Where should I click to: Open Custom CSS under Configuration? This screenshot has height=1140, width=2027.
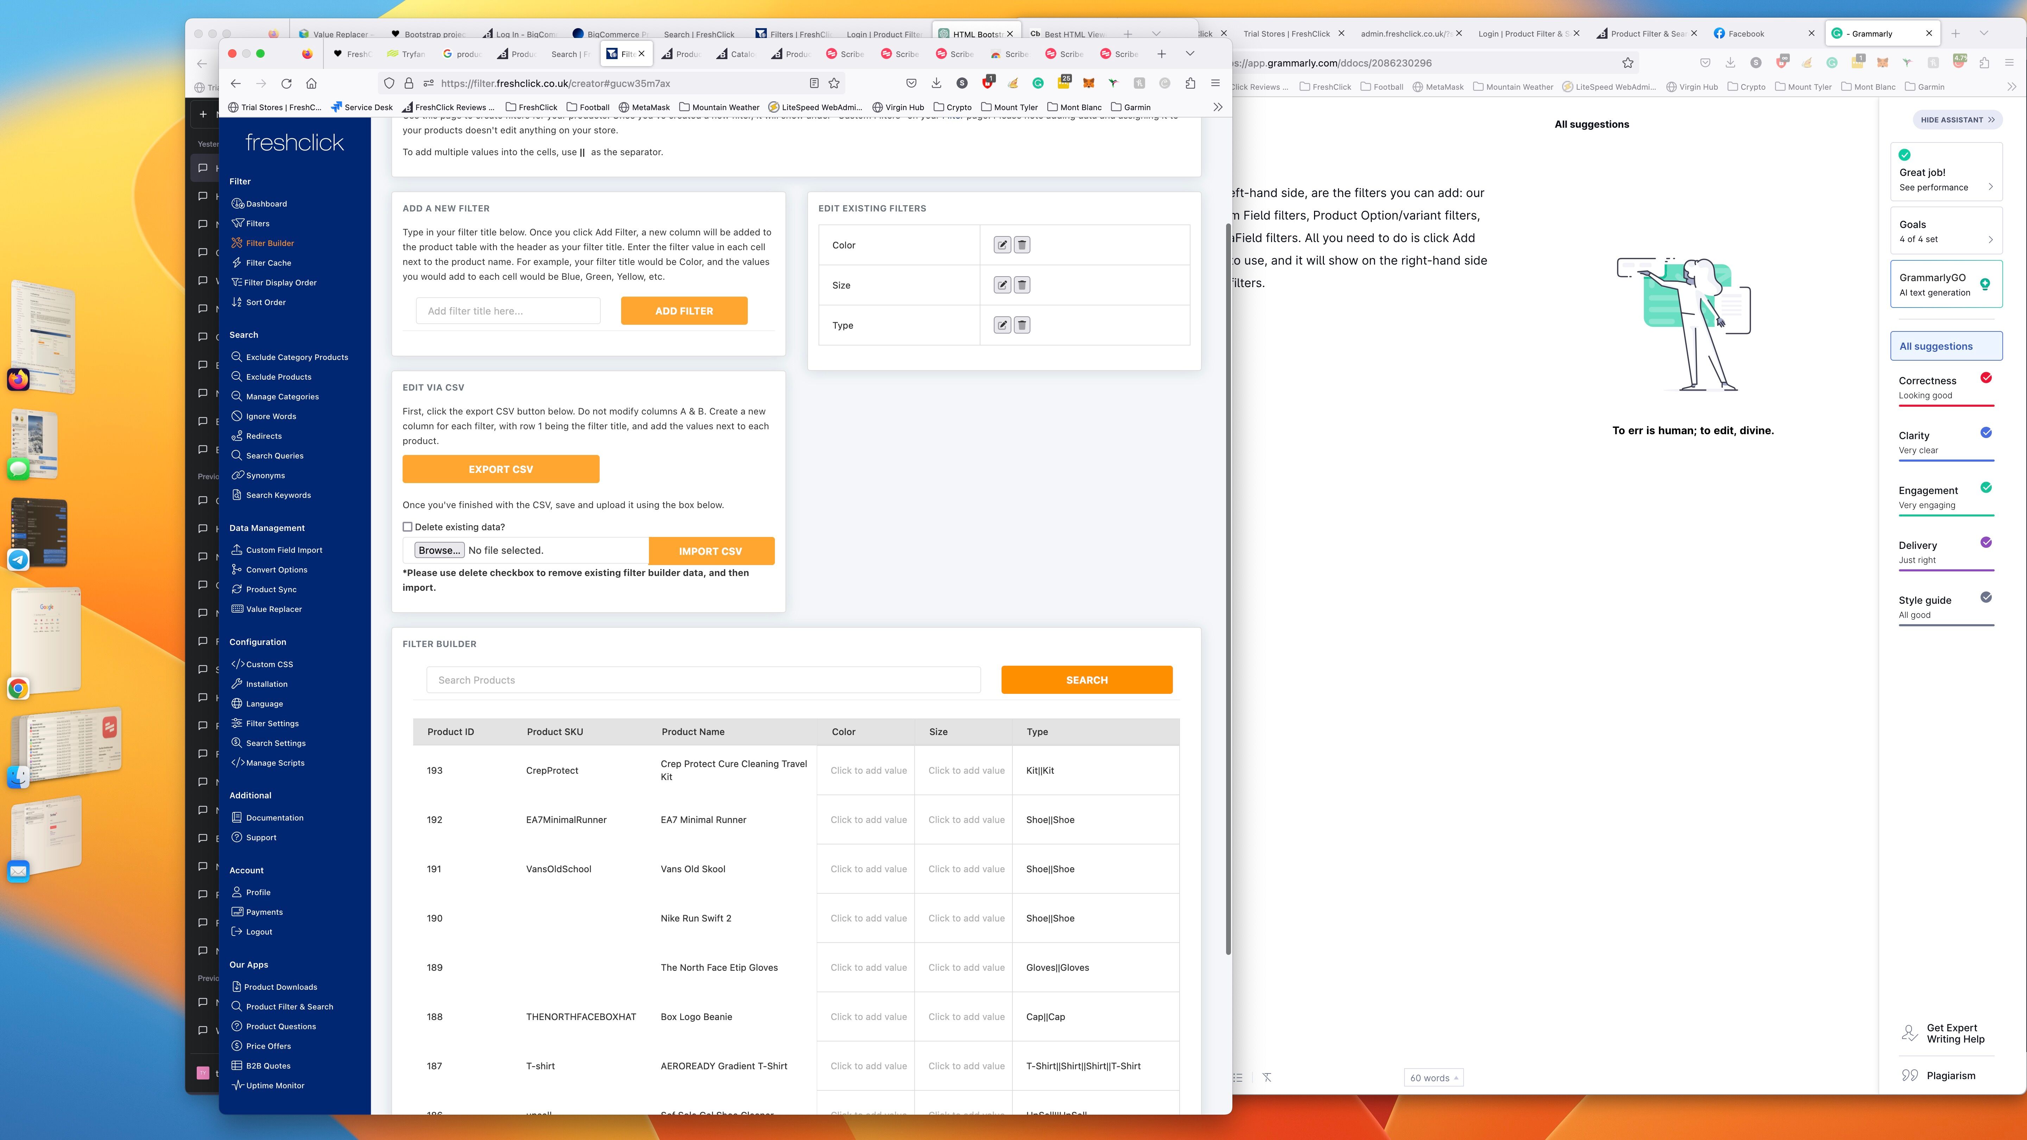[x=262, y=664]
